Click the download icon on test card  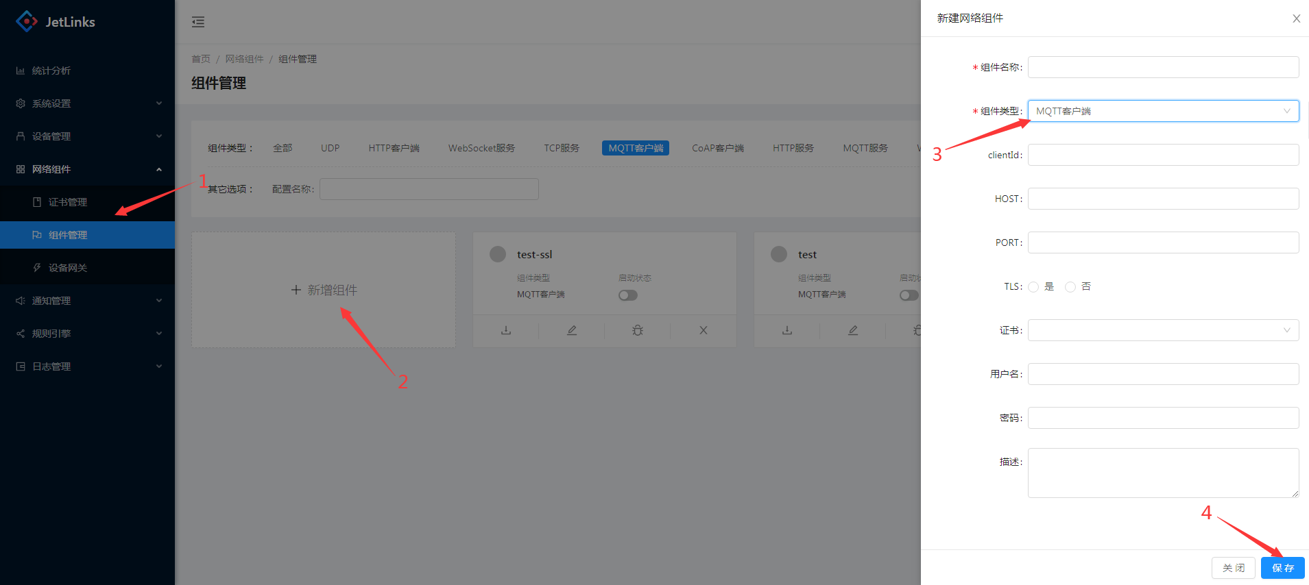click(x=787, y=330)
